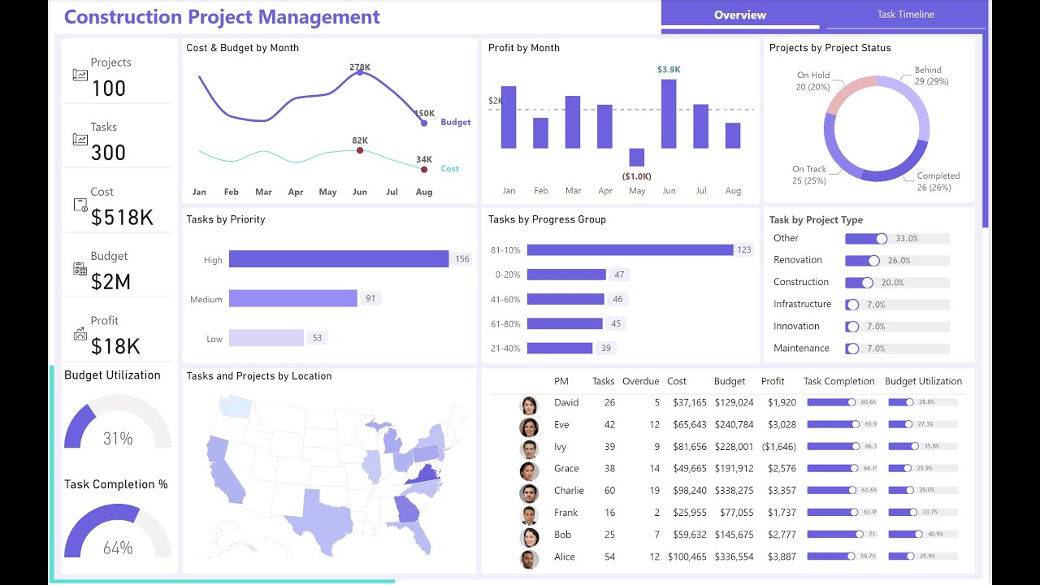This screenshot has height=585, width=1040.
Task: Sort table by Profit column header
Action: 773,381
